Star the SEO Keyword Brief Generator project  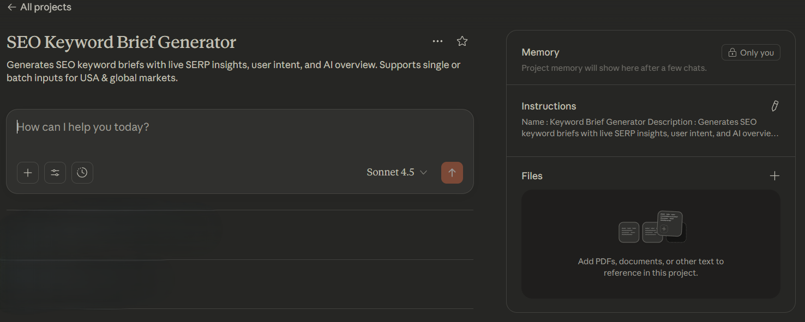tap(462, 41)
